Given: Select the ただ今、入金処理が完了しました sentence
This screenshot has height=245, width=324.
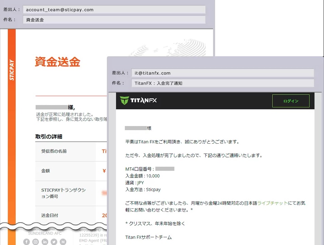Looking at the screenshot, I should pyautogui.click(x=194, y=156).
